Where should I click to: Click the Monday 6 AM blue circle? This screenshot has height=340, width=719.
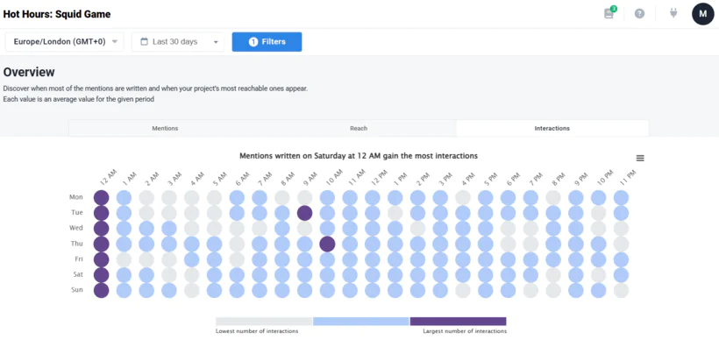point(237,197)
